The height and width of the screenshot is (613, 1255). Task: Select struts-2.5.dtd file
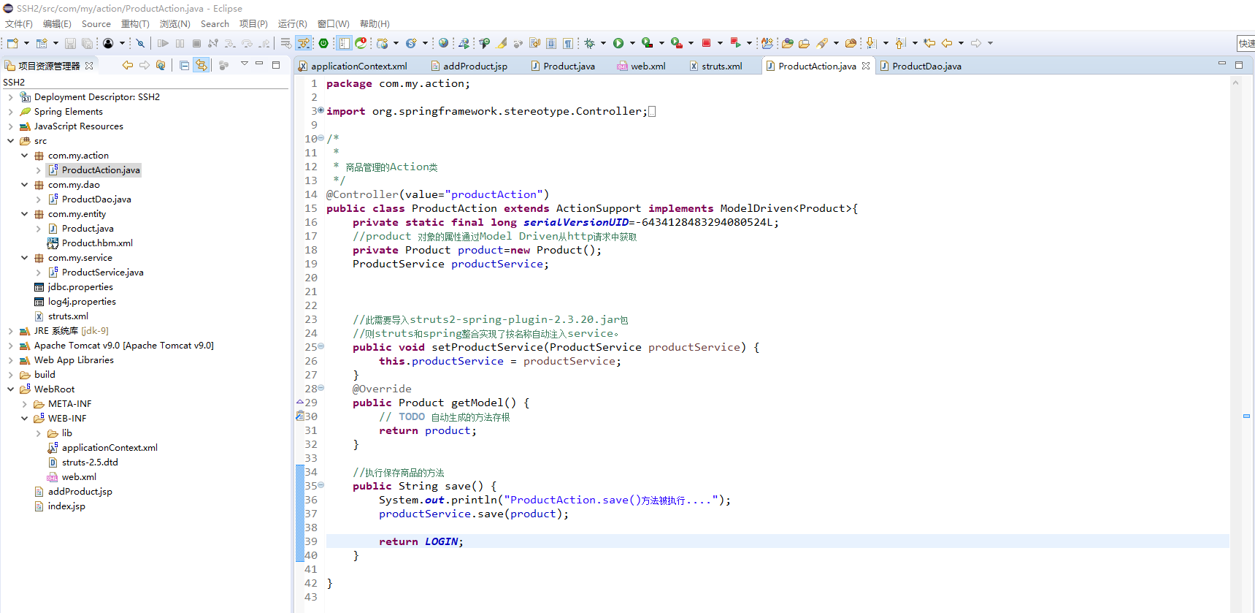pyautogui.click(x=90, y=462)
